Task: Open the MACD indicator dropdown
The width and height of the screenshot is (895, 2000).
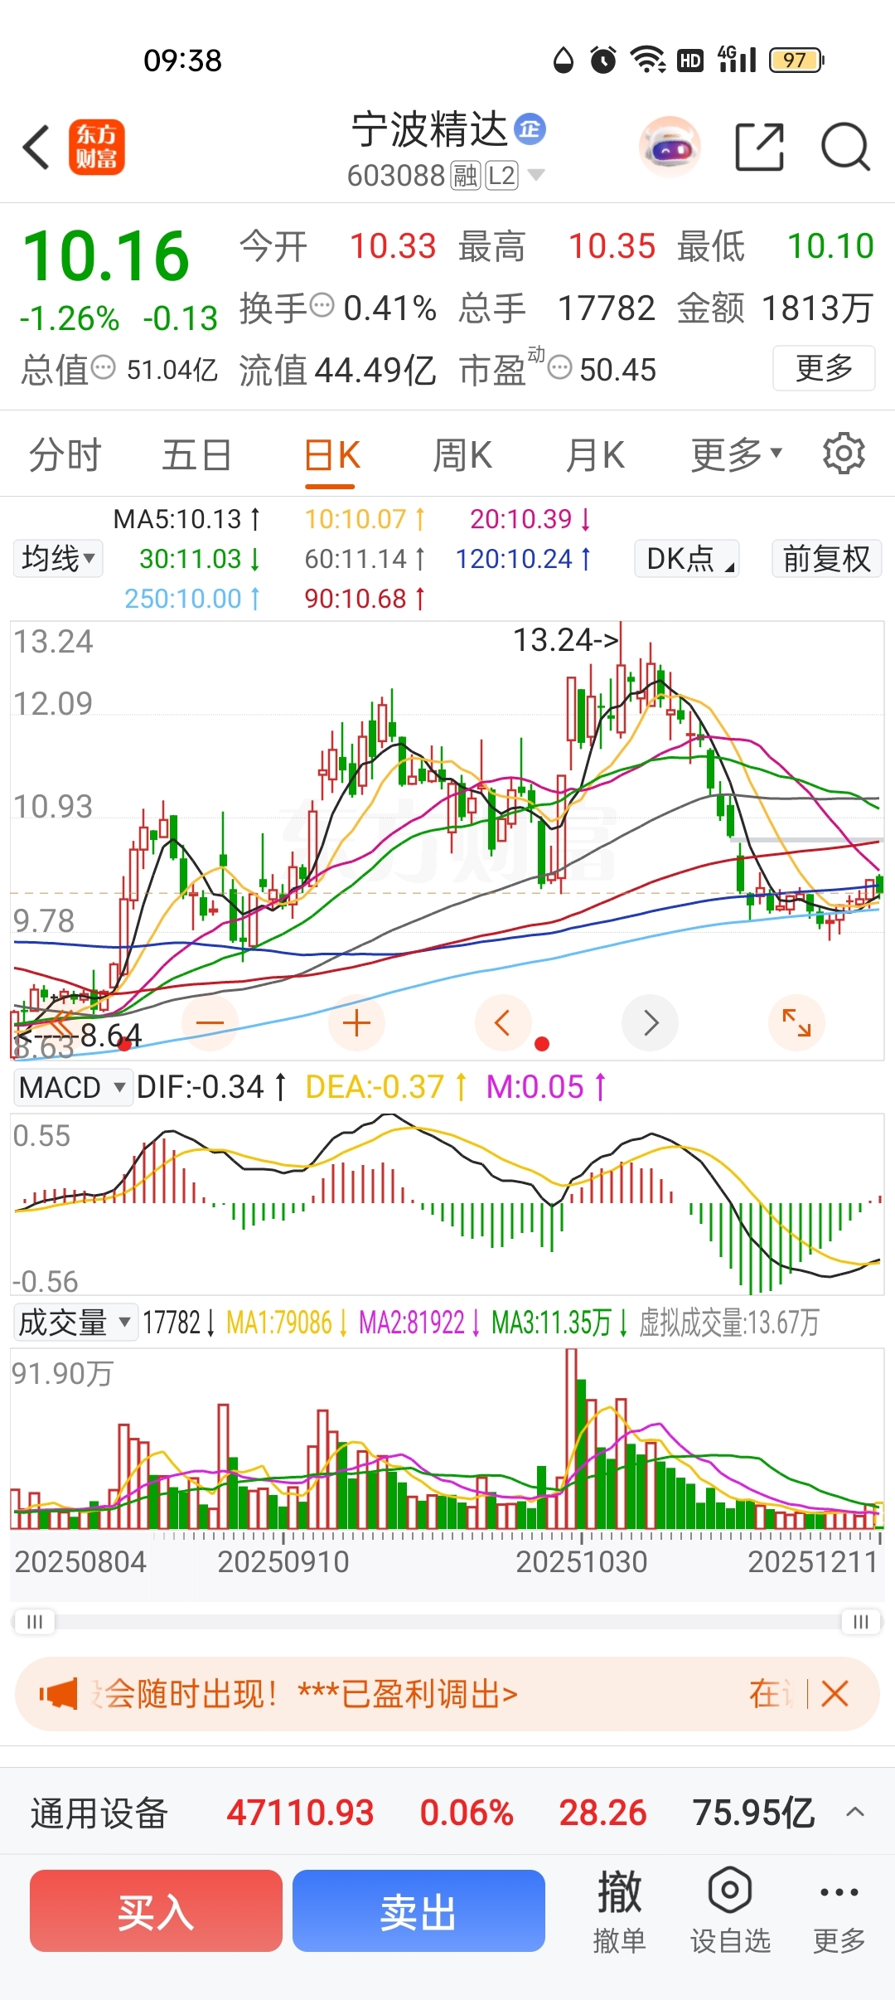Action: [x=72, y=1087]
